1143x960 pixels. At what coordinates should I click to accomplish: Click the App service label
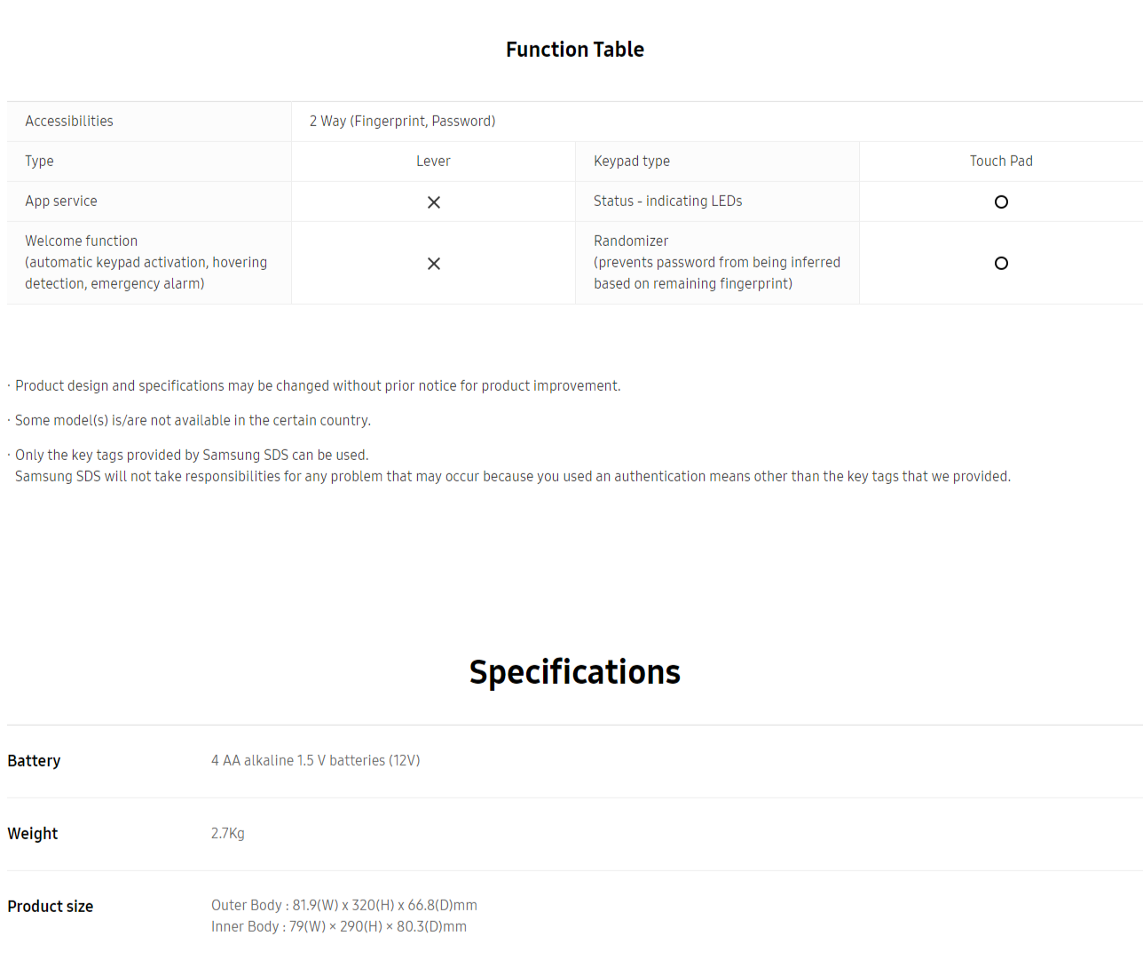click(61, 202)
